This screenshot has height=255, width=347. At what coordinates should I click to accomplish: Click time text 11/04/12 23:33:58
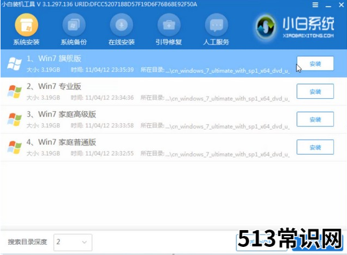110,126
